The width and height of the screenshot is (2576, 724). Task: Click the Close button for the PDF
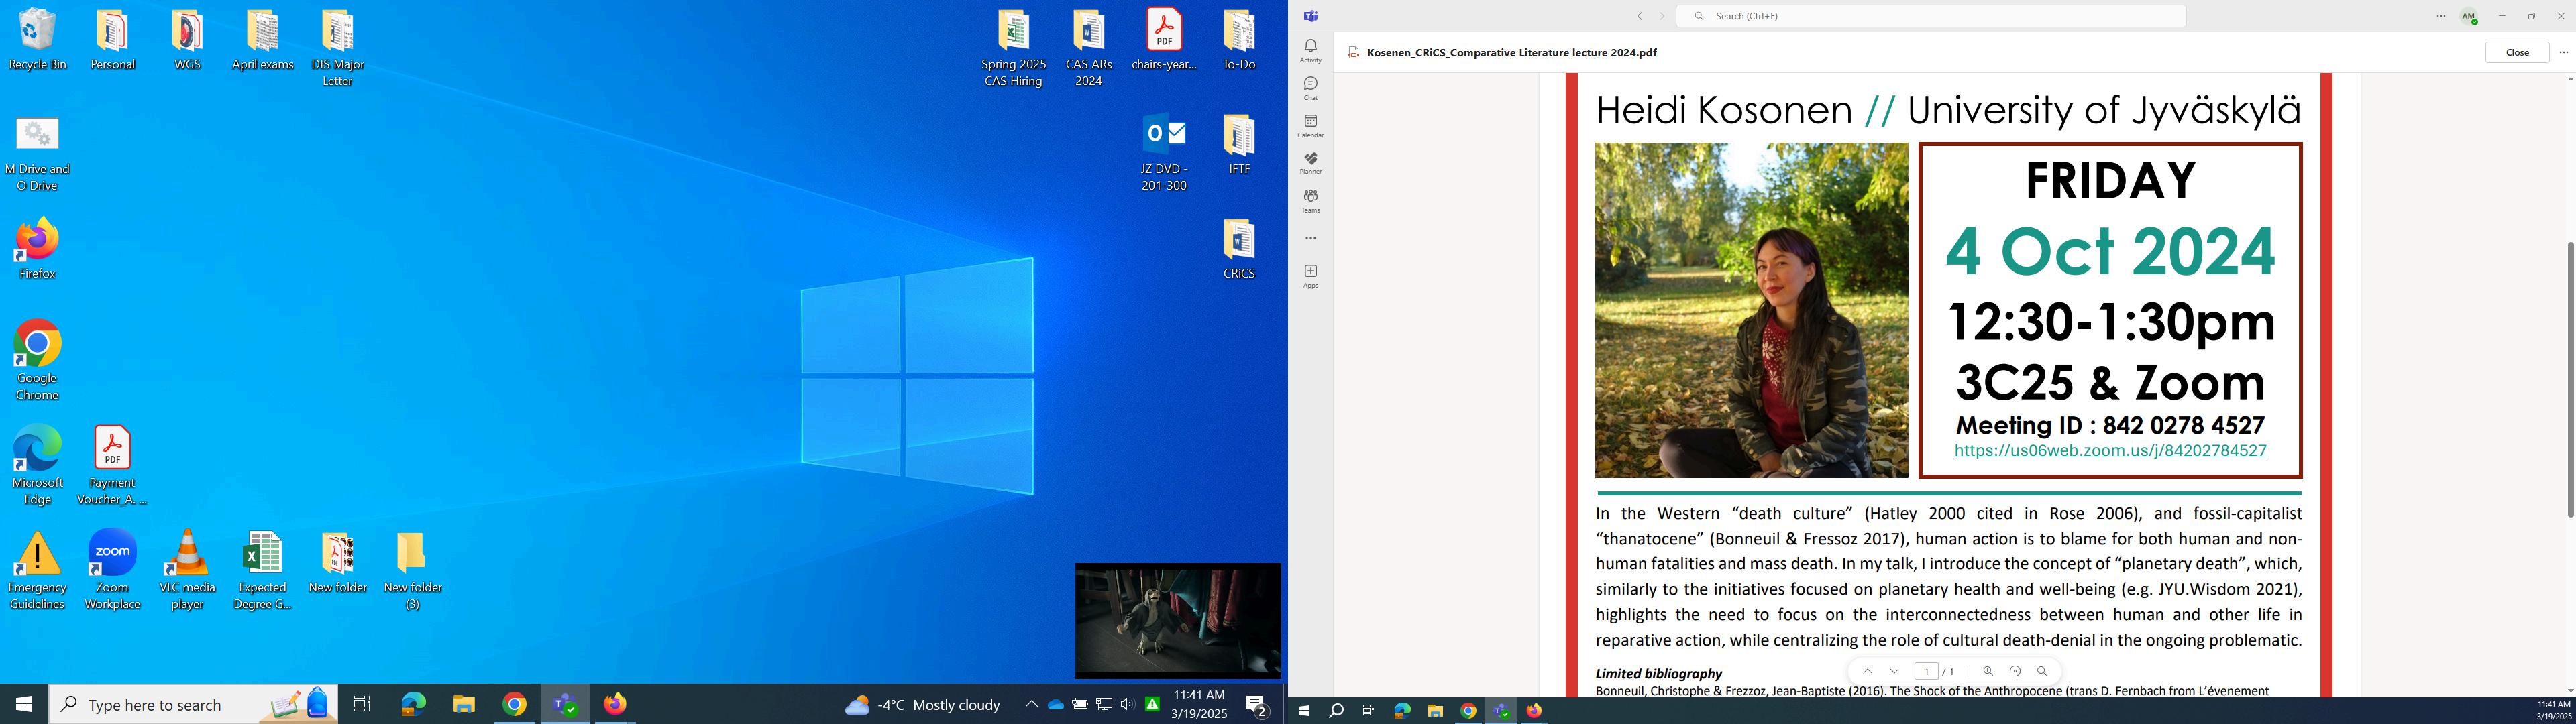(x=2516, y=52)
